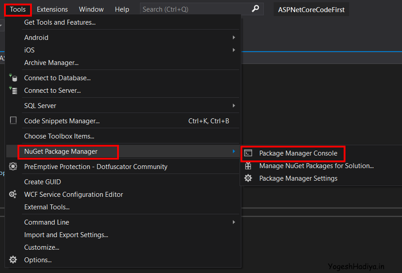Screen dimensions: 402x273
Task: Click the Dotfuscator PreEmptive Protection icon
Action: (x=13, y=167)
